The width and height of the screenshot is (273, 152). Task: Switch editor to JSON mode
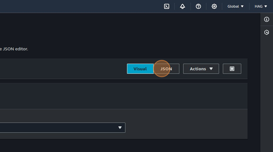pos(166,69)
